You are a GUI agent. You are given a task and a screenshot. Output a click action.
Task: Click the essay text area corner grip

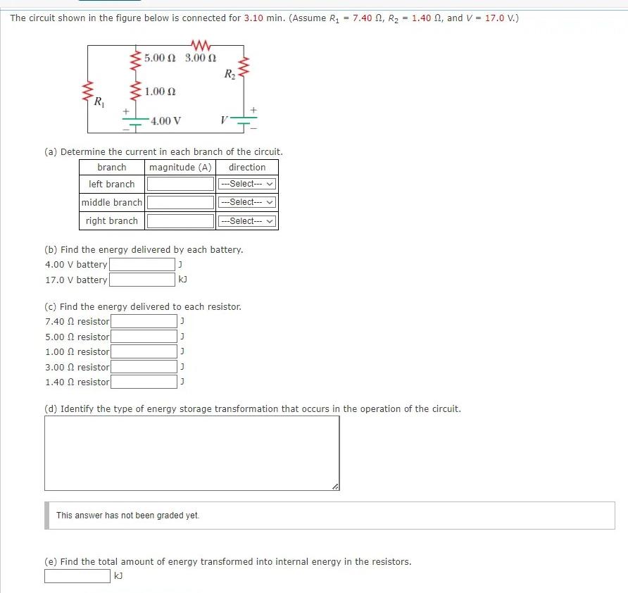tap(336, 487)
